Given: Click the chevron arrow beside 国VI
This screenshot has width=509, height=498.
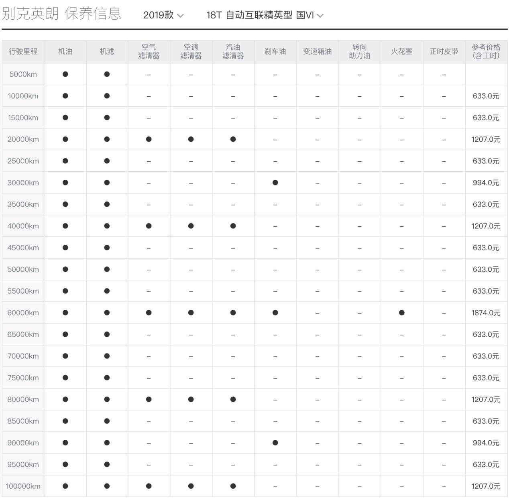Looking at the screenshot, I should tap(320, 16).
